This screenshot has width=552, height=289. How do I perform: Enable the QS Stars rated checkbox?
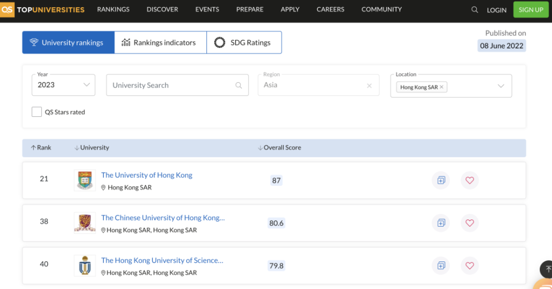click(x=36, y=112)
